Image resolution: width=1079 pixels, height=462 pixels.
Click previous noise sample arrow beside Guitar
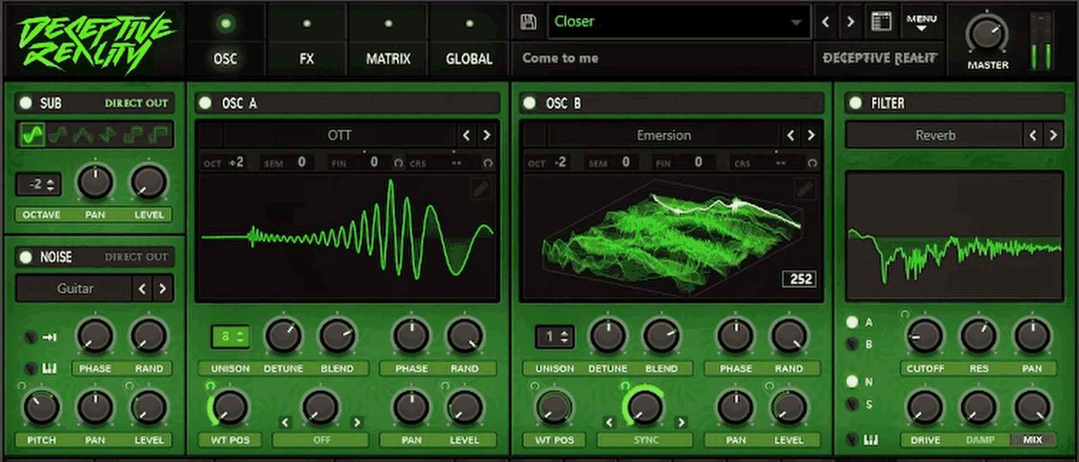tap(142, 289)
